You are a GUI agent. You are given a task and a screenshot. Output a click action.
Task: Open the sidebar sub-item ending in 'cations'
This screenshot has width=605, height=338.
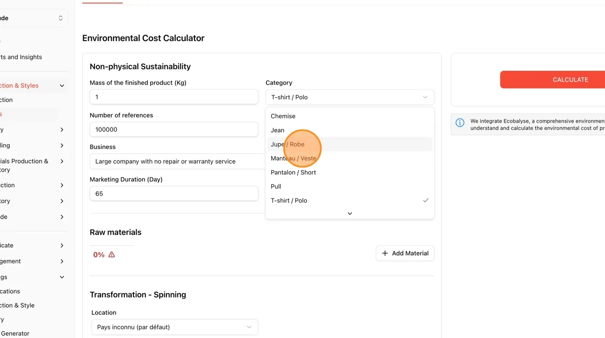point(10,292)
